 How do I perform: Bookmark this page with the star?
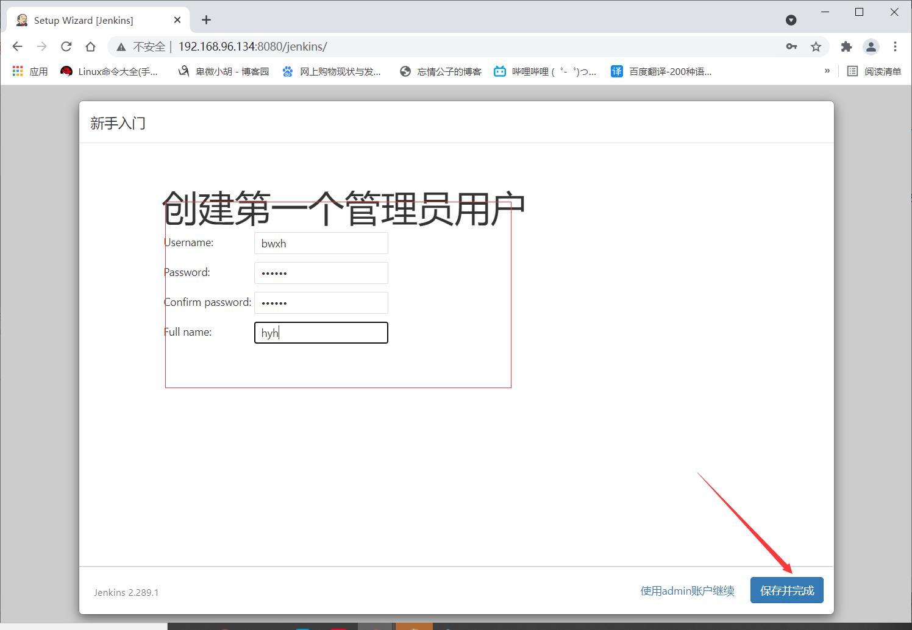816,46
